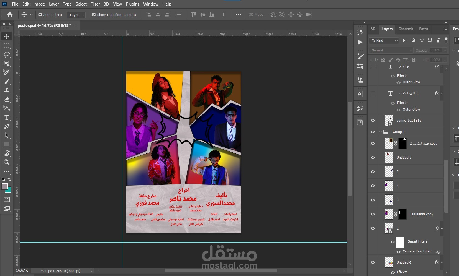This screenshot has height=276, width=459.
Task: Select the Eraser tool
Action: coord(7,99)
